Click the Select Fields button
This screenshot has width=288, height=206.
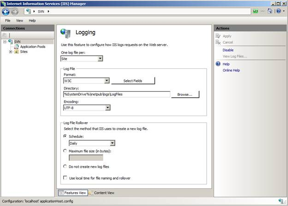tap(133, 81)
